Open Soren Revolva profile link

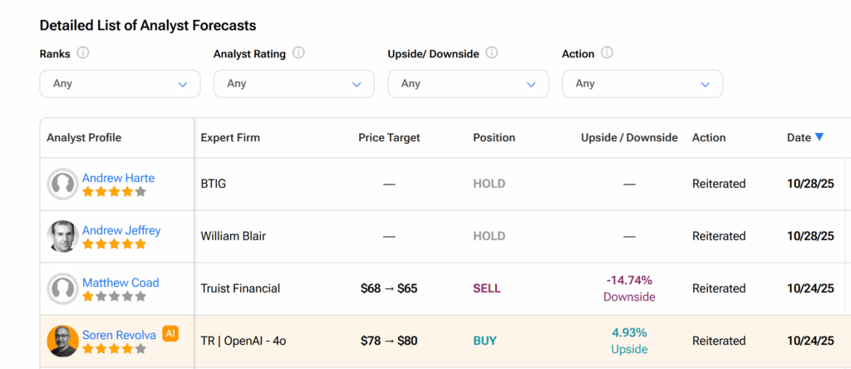click(119, 335)
